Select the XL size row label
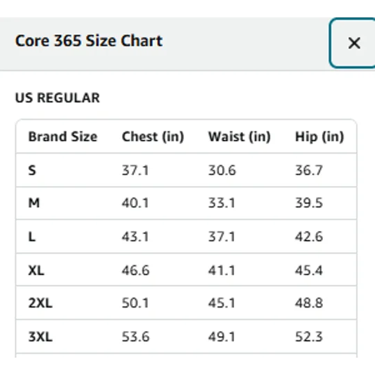 click(36, 271)
